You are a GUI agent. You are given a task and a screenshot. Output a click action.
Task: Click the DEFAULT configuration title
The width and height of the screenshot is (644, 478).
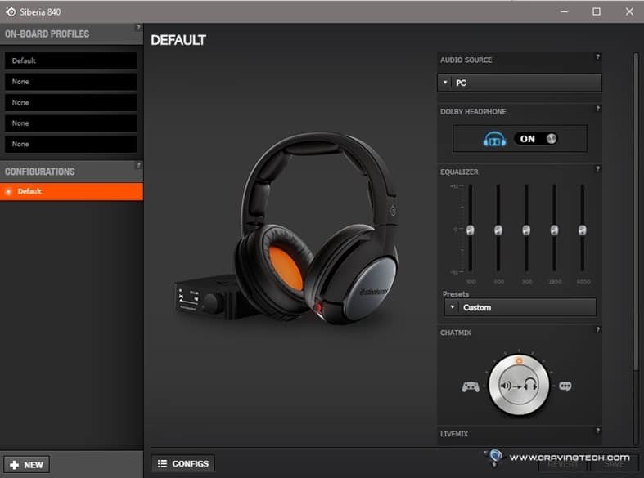pos(178,40)
